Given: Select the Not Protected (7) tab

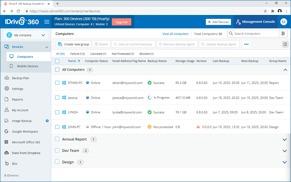Looking at the screenshot, I should [x=123, y=54].
